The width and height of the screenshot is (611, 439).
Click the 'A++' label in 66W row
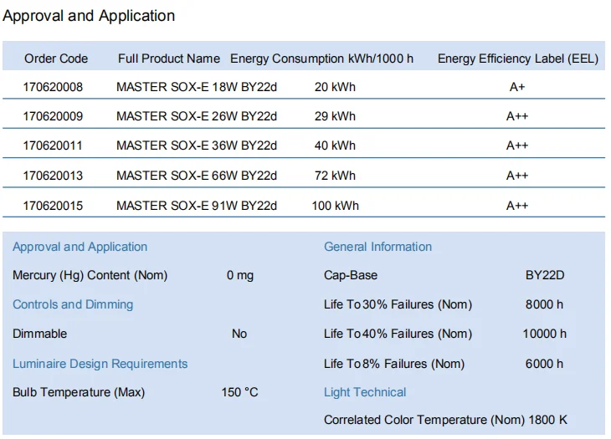click(517, 176)
